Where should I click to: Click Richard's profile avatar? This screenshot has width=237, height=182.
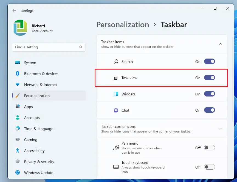tap(20, 27)
